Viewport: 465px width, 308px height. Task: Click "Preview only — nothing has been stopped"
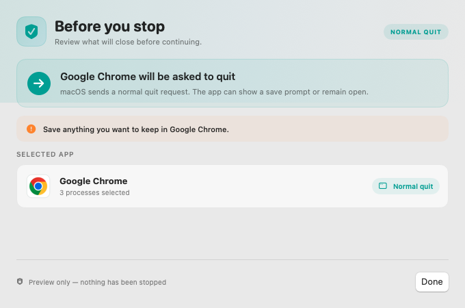tap(97, 282)
